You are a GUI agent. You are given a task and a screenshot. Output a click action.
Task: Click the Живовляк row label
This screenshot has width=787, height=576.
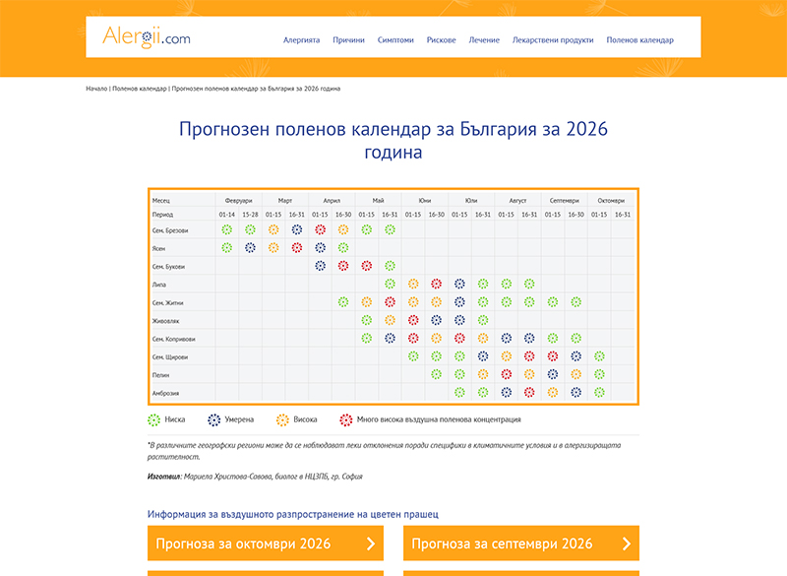[x=165, y=321]
